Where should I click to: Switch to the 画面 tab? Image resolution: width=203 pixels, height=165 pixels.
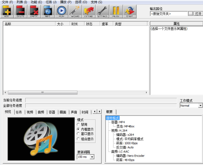pyautogui.click(x=63, y=112)
